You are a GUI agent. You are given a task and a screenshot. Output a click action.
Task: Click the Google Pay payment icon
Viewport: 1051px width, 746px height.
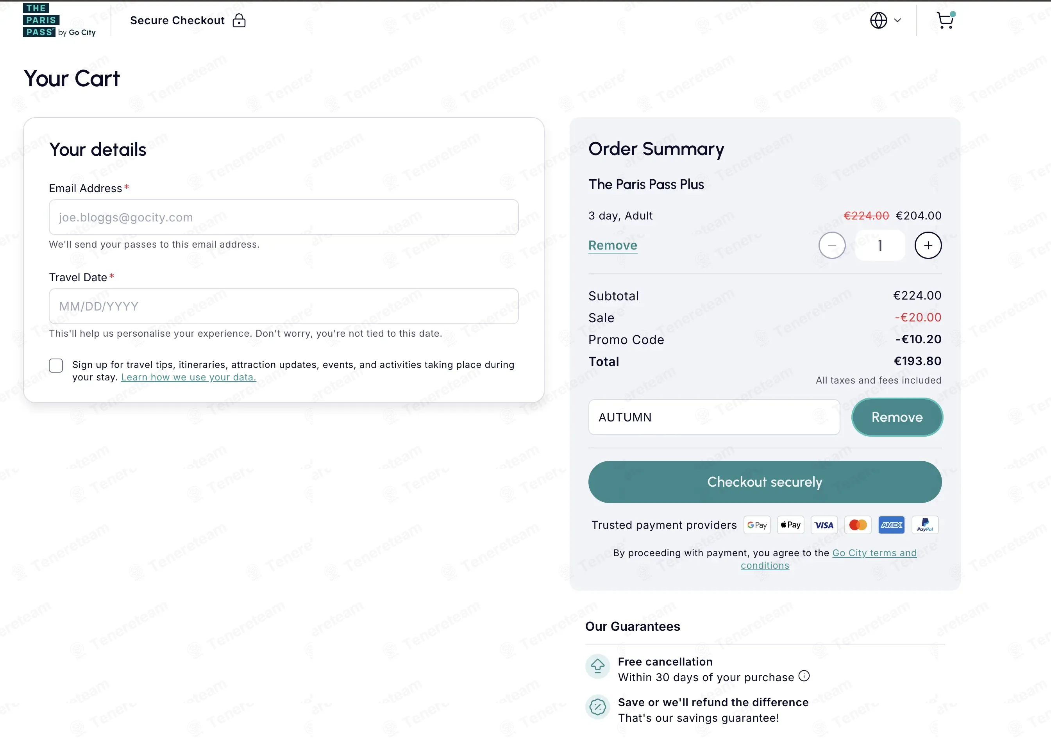tap(757, 525)
